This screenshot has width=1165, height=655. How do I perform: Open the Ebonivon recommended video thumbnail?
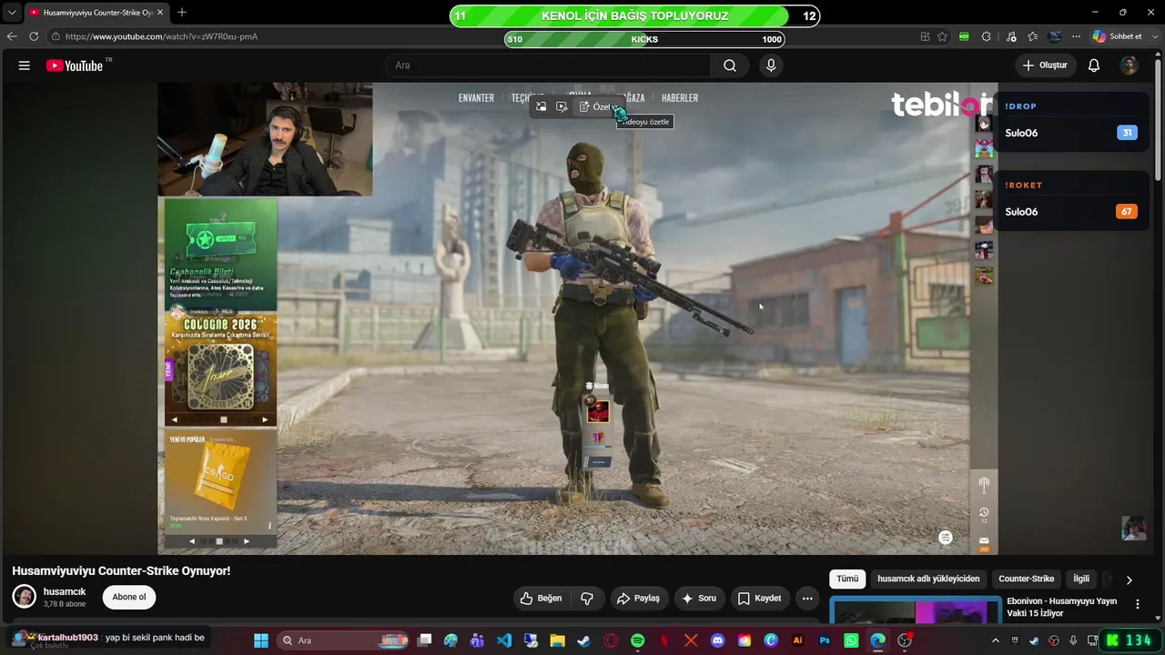915,609
